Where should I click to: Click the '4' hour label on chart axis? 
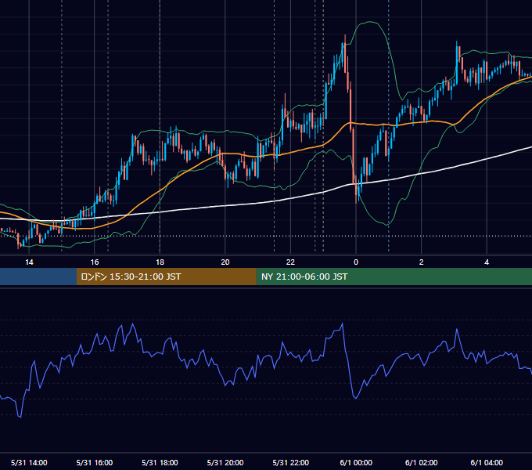pos(487,262)
